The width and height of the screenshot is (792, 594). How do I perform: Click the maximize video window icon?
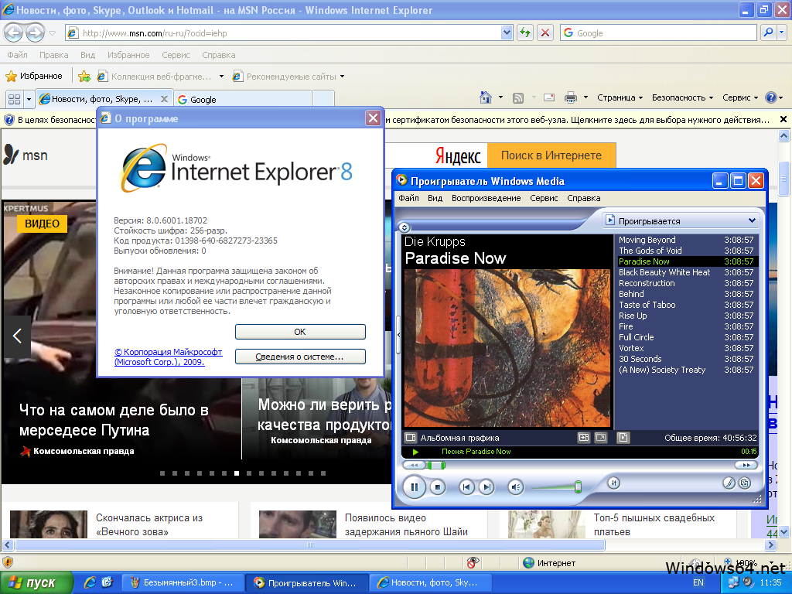coord(584,438)
